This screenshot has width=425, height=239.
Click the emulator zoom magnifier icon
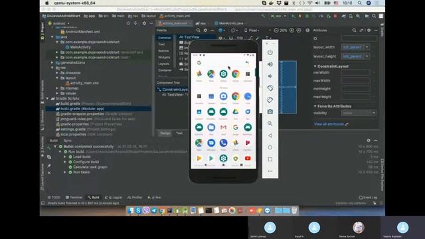[270, 123]
